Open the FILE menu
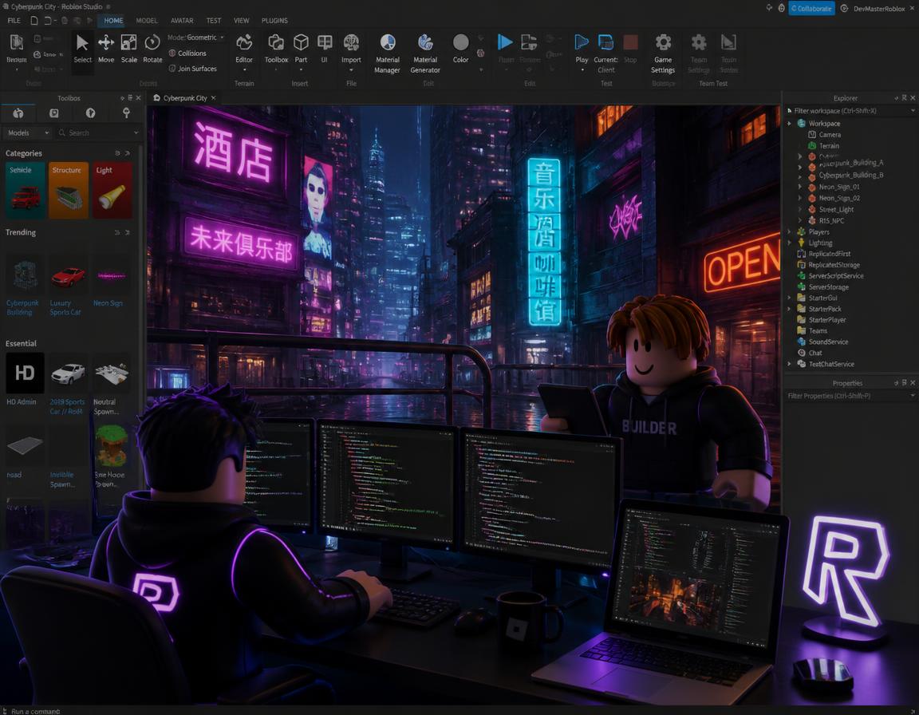Image resolution: width=919 pixels, height=715 pixels. click(14, 21)
